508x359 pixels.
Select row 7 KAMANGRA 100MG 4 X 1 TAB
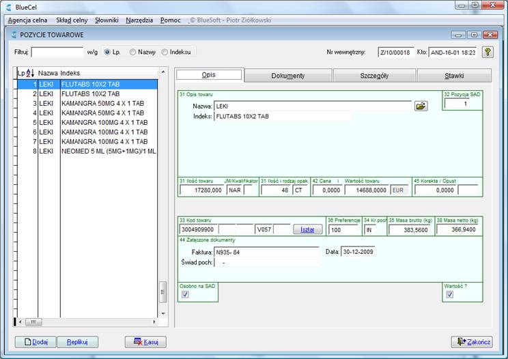pos(87,142)
